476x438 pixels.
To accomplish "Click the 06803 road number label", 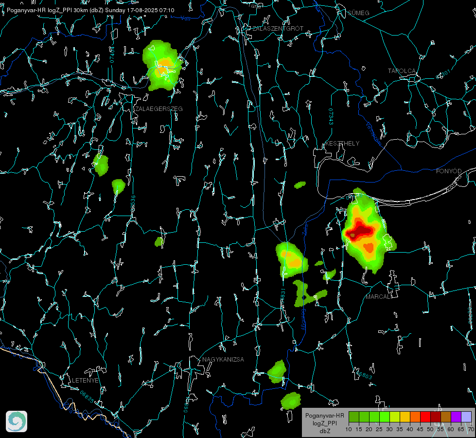I will click(365, 375).
